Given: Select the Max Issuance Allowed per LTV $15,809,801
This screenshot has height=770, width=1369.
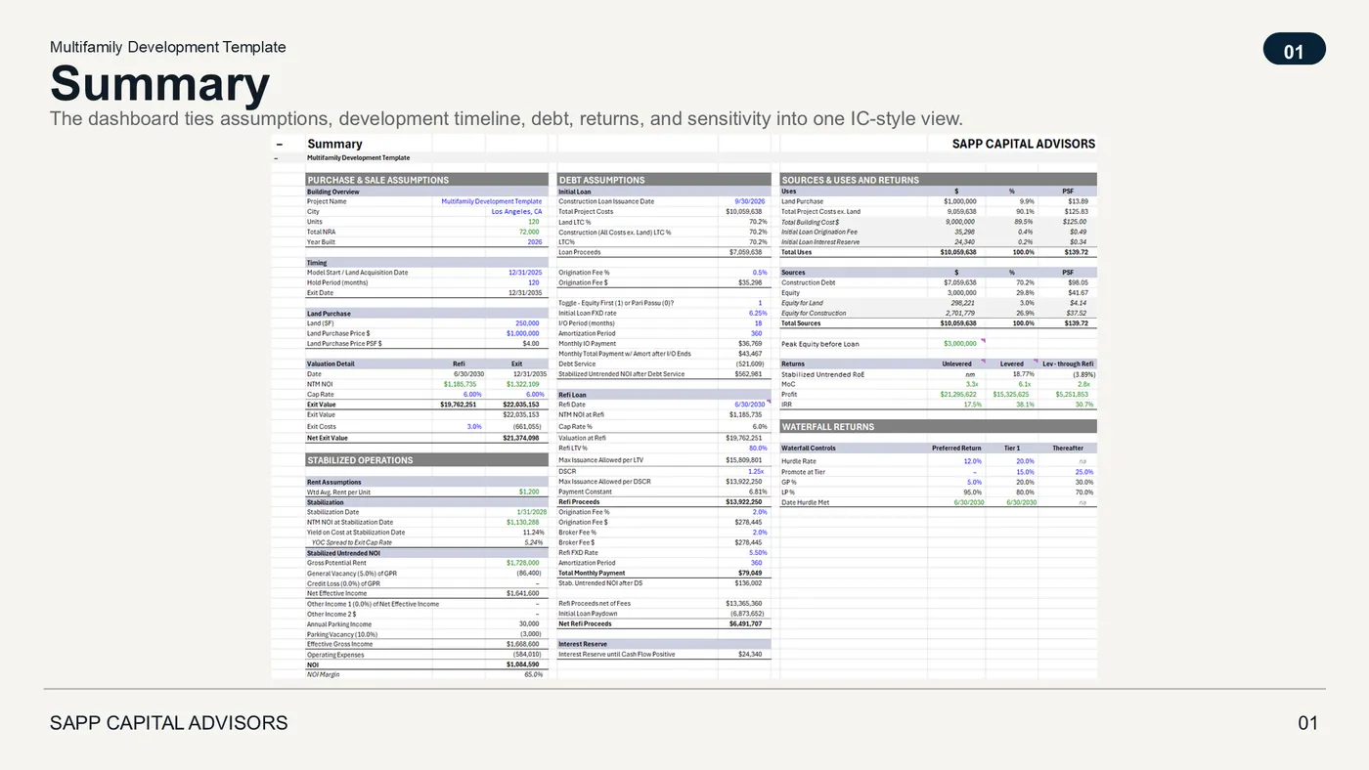Looking at the screenshot, I should point(743,459).
